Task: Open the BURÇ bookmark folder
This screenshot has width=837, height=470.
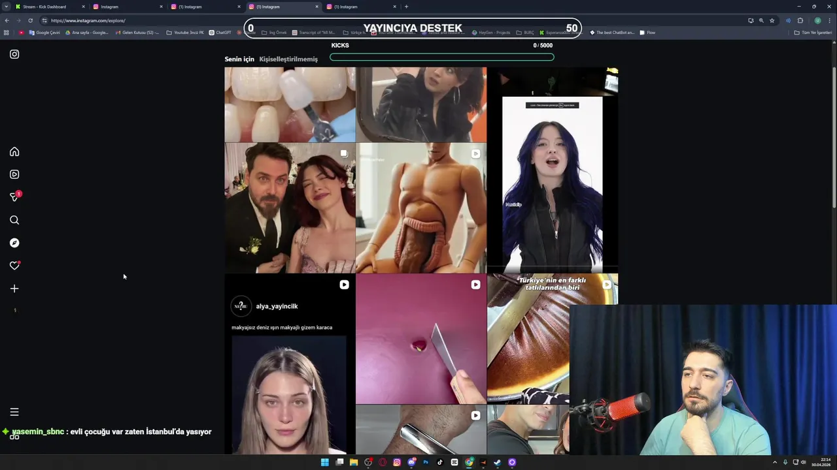Action: [x=524, y=33]
